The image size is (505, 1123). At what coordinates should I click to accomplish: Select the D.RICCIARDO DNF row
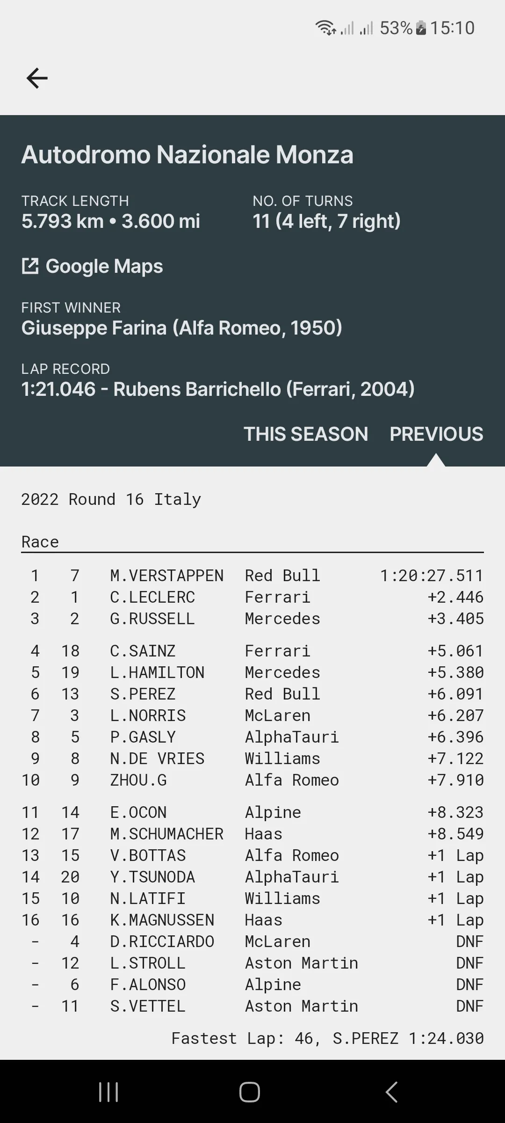(x=252, y=941)
